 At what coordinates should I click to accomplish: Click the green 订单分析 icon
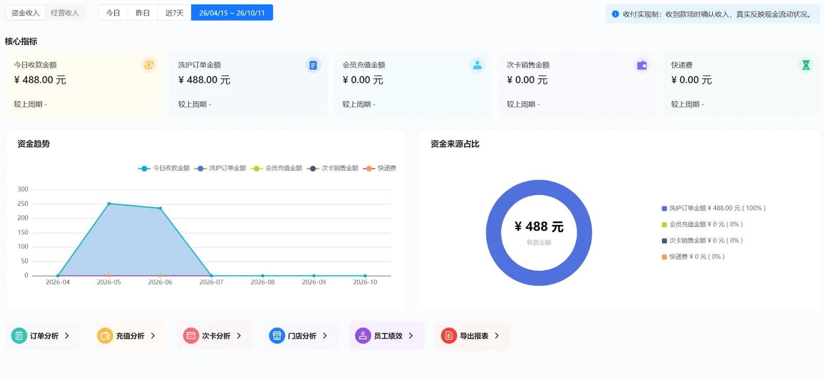pyautogui.click(x=19, y=336)
